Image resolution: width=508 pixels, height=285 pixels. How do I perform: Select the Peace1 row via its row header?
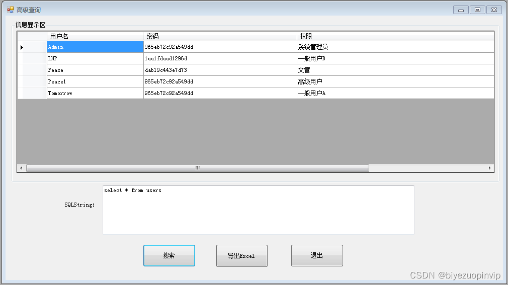[x=32, y=81]
